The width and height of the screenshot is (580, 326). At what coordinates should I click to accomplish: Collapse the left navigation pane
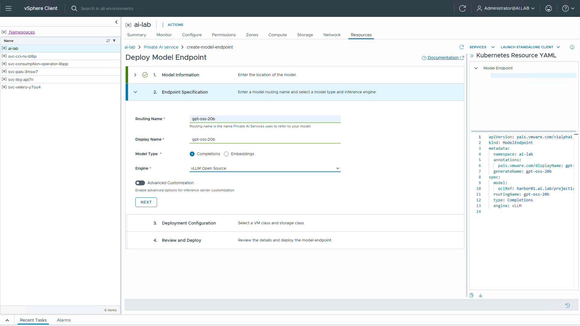(x=116, y=22)
